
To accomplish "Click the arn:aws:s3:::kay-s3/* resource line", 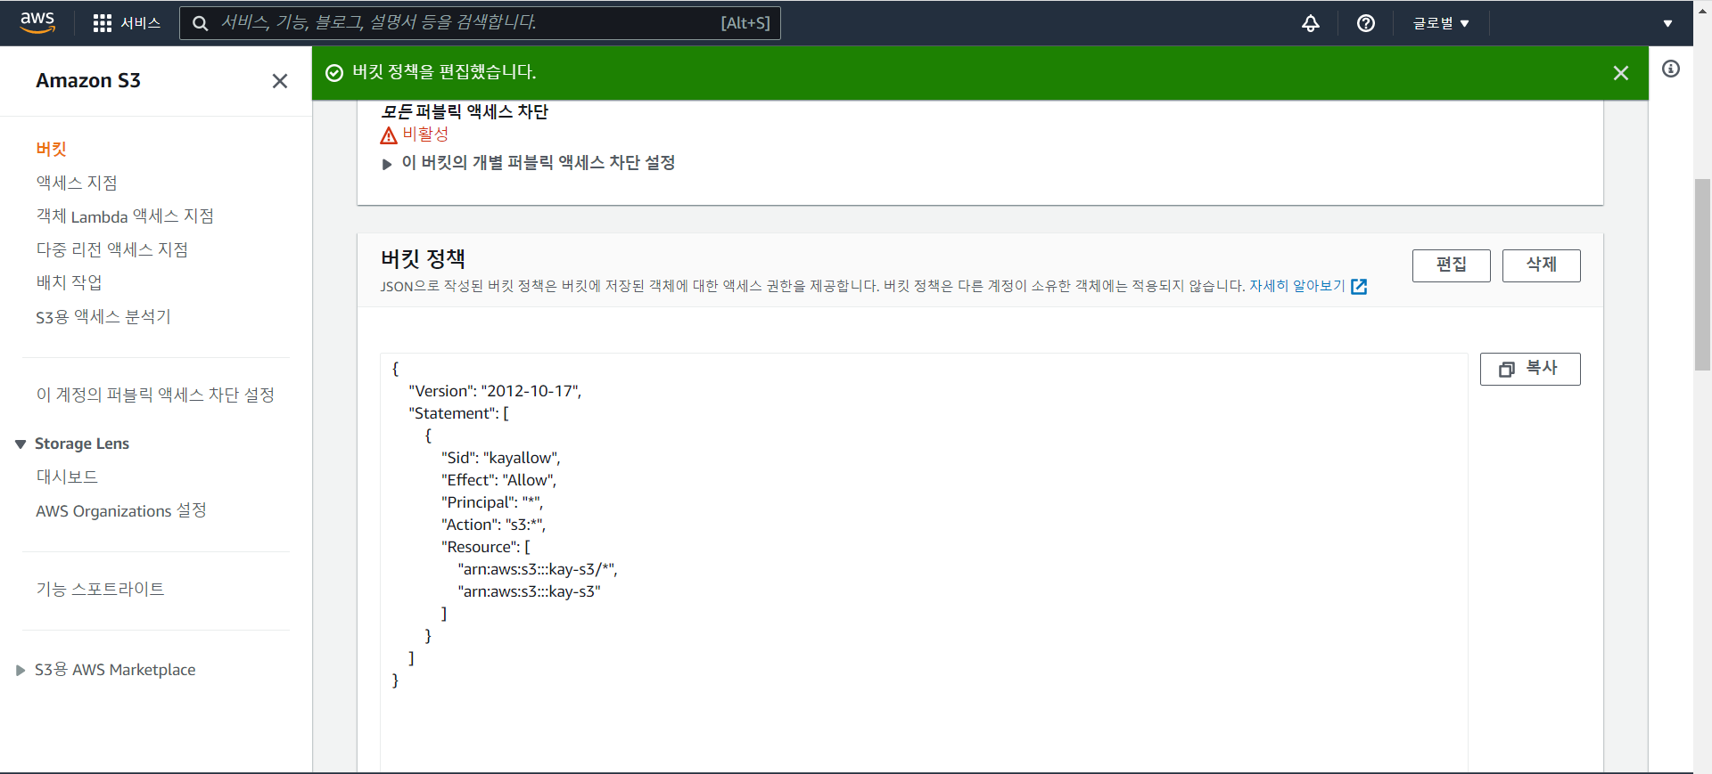I will tap(538, 569).
